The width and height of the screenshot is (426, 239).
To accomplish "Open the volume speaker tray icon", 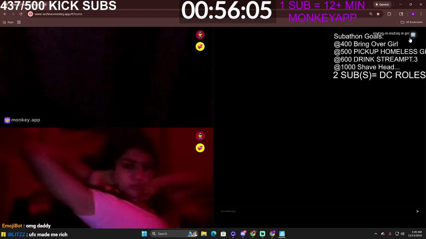I will click(402, 234).
